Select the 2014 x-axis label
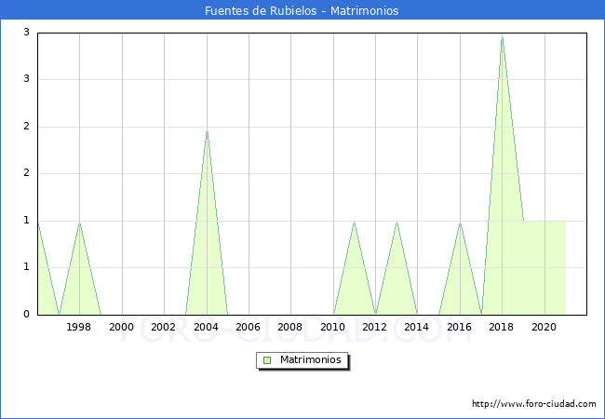Screen dimensions: 605x419 click(416, 327)
